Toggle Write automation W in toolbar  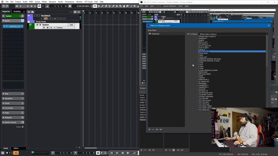click(x=31, y=6)
